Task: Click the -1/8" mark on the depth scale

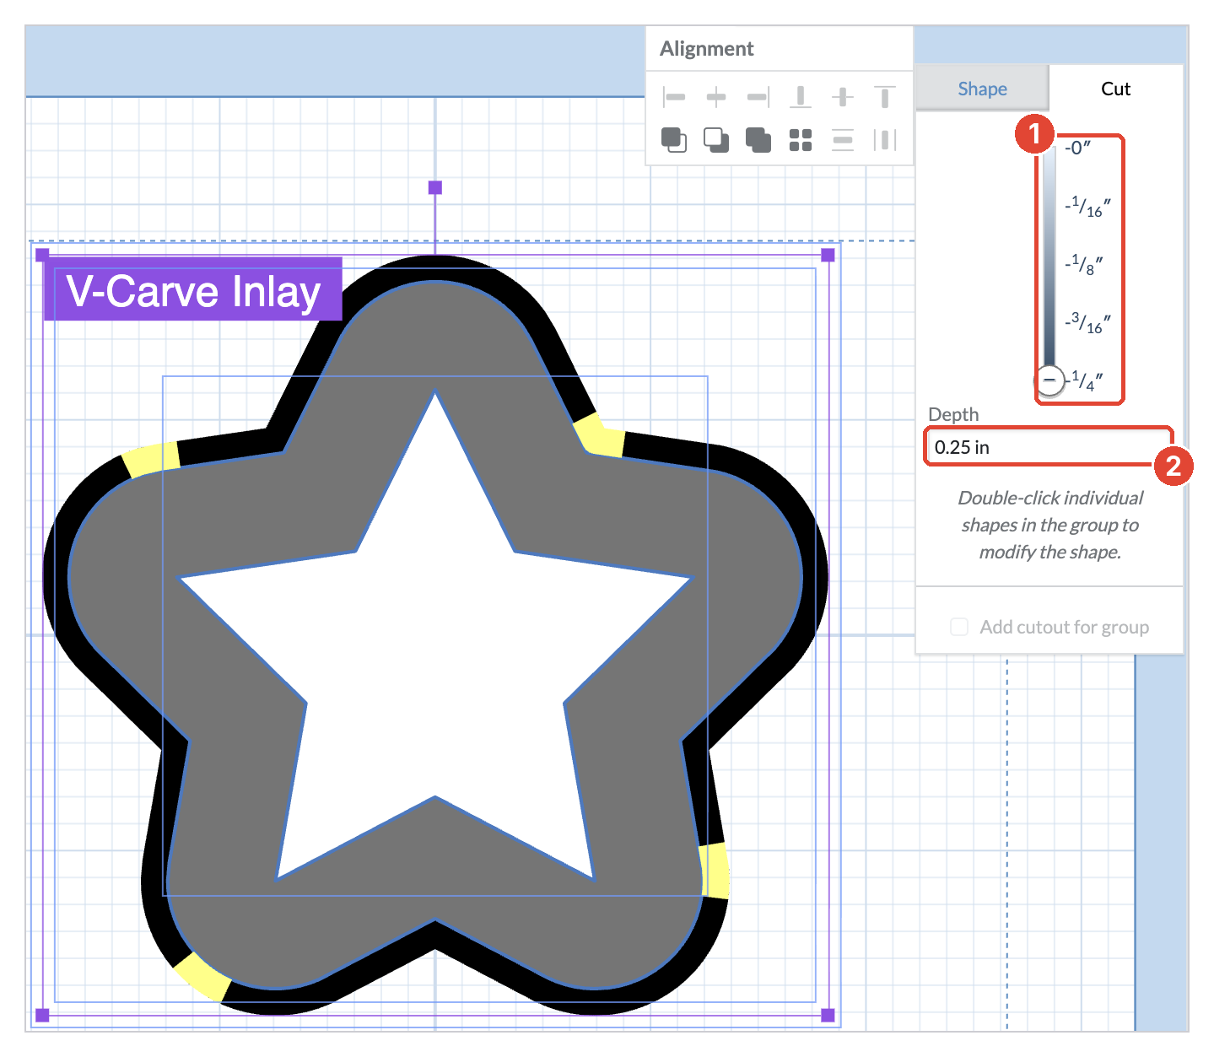Action: pos(1084,264)
